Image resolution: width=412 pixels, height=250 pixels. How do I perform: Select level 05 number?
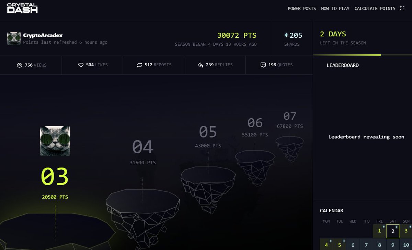tap(208, 132)
